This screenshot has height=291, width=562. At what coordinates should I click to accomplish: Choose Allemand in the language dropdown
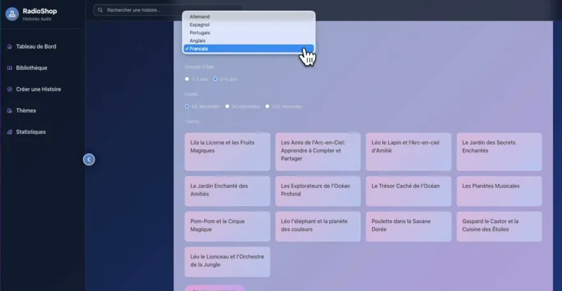[248, 17]
